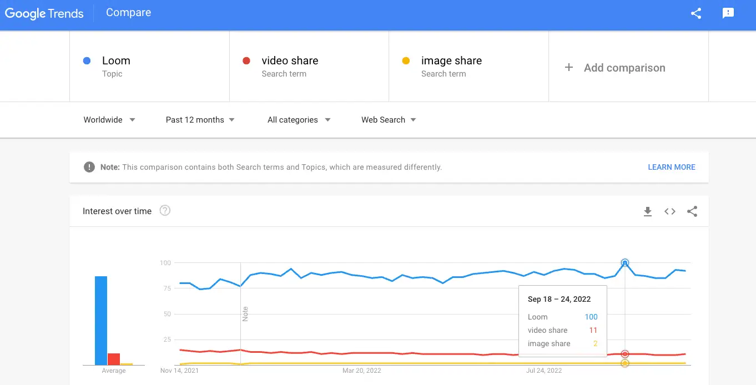Screen dimensions: 756x385
Task: Open the Worldwide region dropdown
Action: [109, 120]
